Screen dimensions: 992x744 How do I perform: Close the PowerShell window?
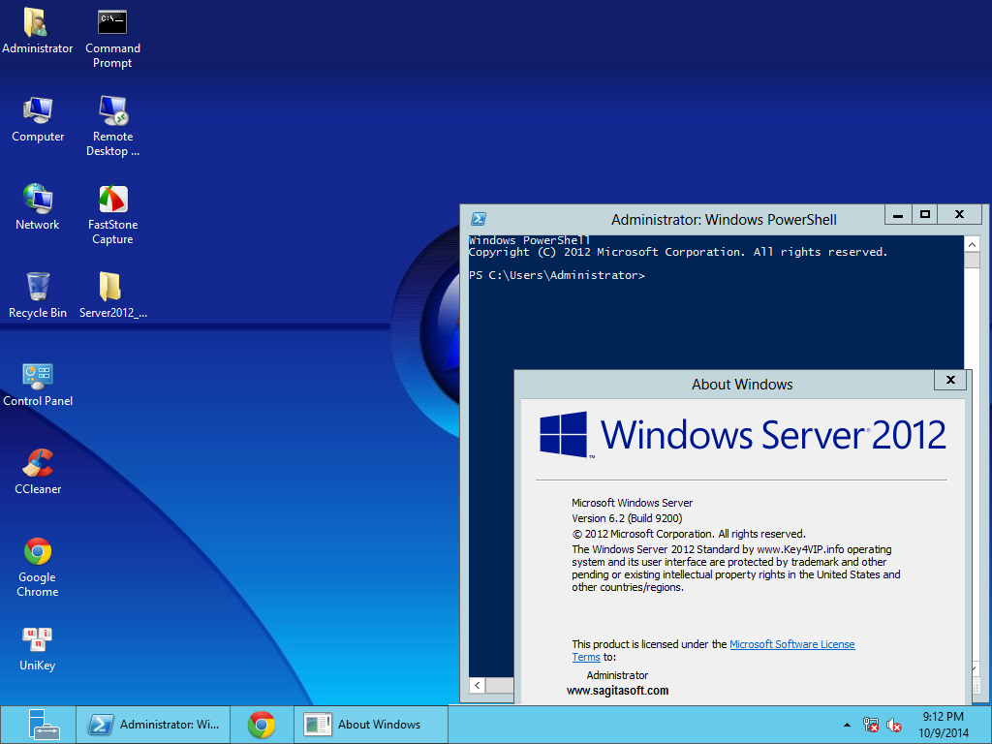pos(959,214)
